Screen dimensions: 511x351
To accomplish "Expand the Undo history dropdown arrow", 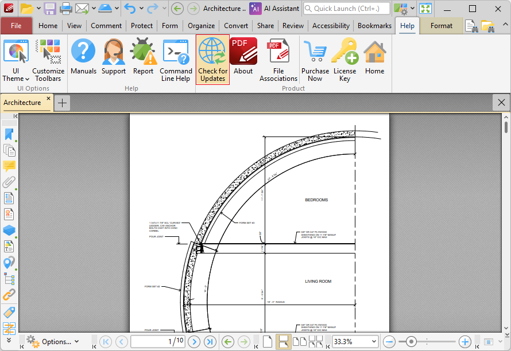I will (x=141, y=9).
